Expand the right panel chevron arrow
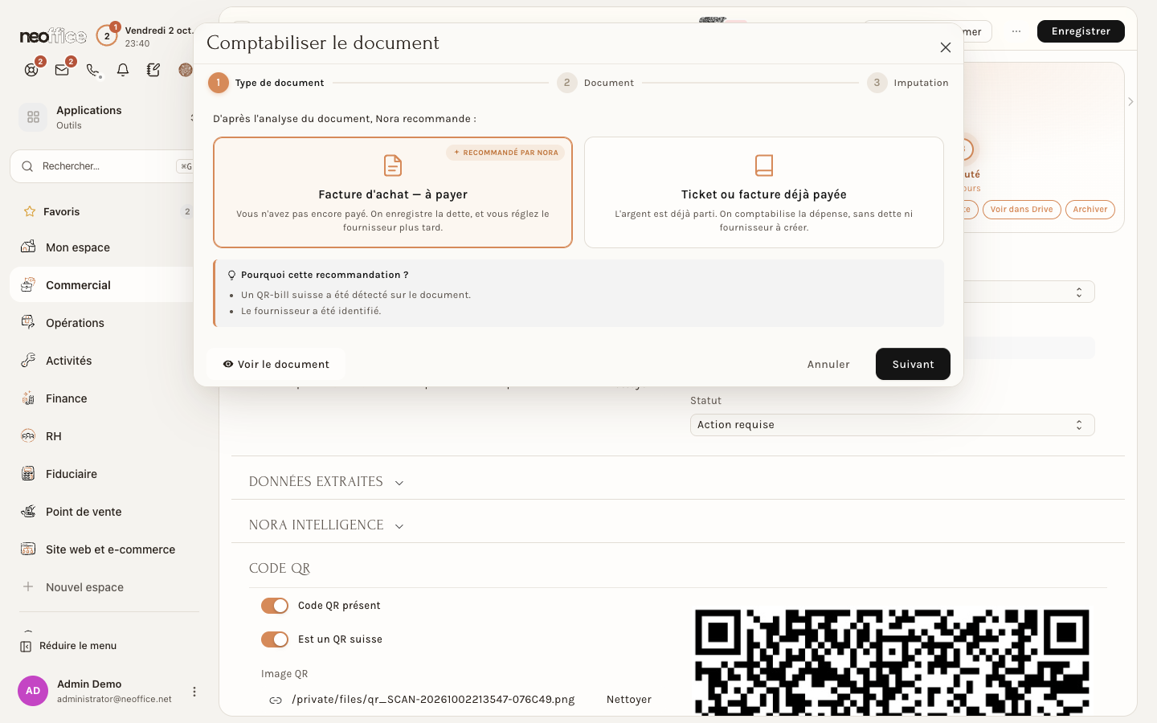Screen dimensions: 1157x723 pyautogui.click(x=1130, y=102)
